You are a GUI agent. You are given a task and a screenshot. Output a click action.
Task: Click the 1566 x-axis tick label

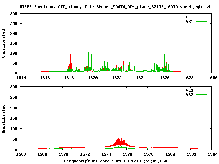click(x=21, y=154)
